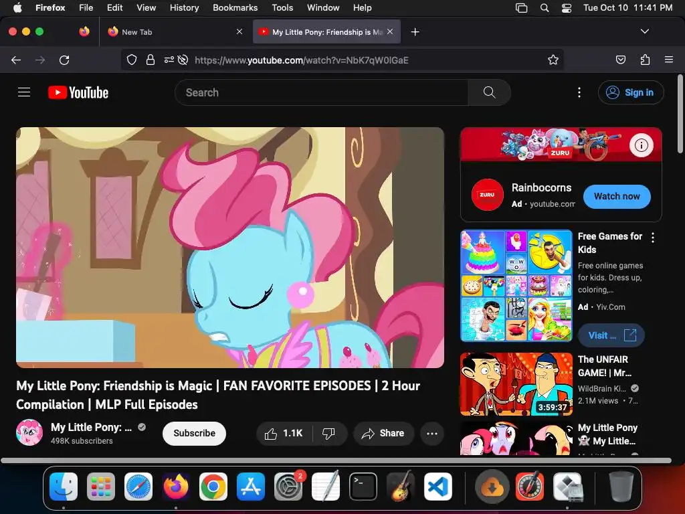Subscribe to the My Little Pony channel

click(195, 433)
